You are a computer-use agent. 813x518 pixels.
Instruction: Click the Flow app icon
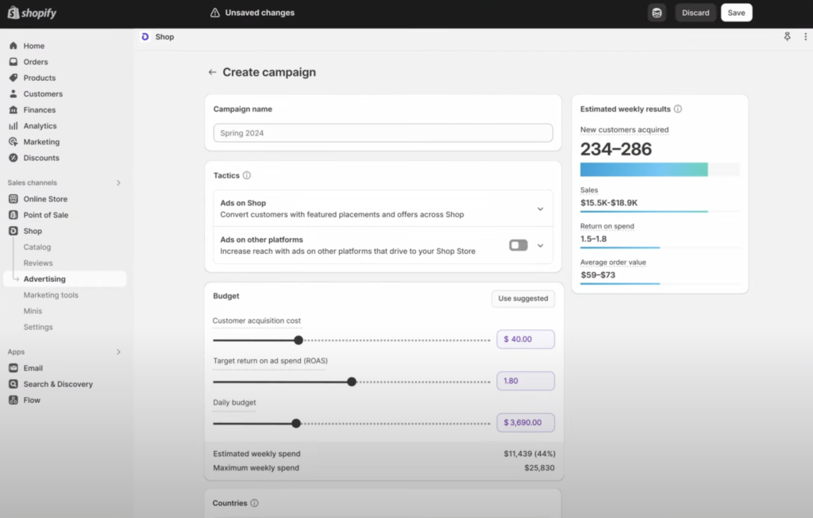pyautogui.click(x=13, y=401)
